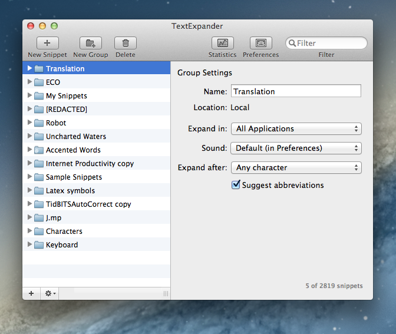Click the Latex symbols folder icon
Image resolution: width=396 pixels, height=334 pixels.
click(39, 191)
